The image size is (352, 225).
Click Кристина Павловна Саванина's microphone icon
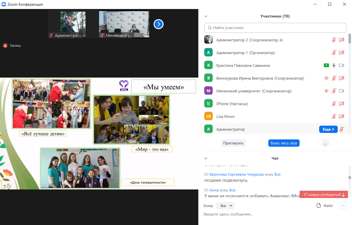coord(334,65)
